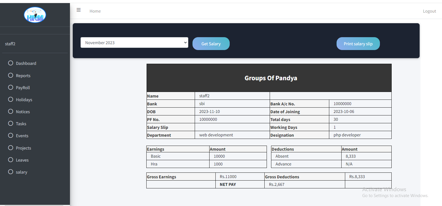Click the bank value sbi
442x206 pixels.
[x=202, y=104]
